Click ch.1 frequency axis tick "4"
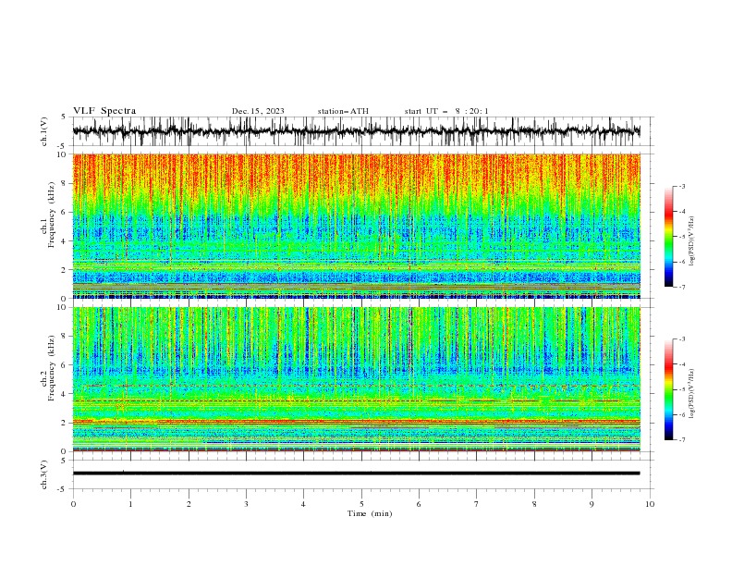The image size is (732, 566). pyautogui.click(x=65, y=241)
